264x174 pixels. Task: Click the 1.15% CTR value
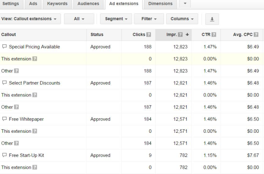(x=210, y=155)
